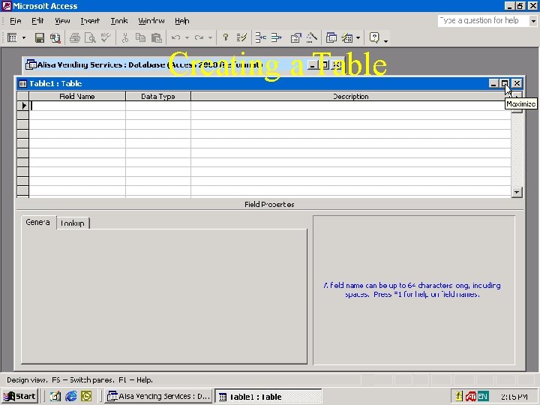The width and height of the screenshot is (540, 405).
Task: Select the General field properties tab
Action: coord(38,222)
